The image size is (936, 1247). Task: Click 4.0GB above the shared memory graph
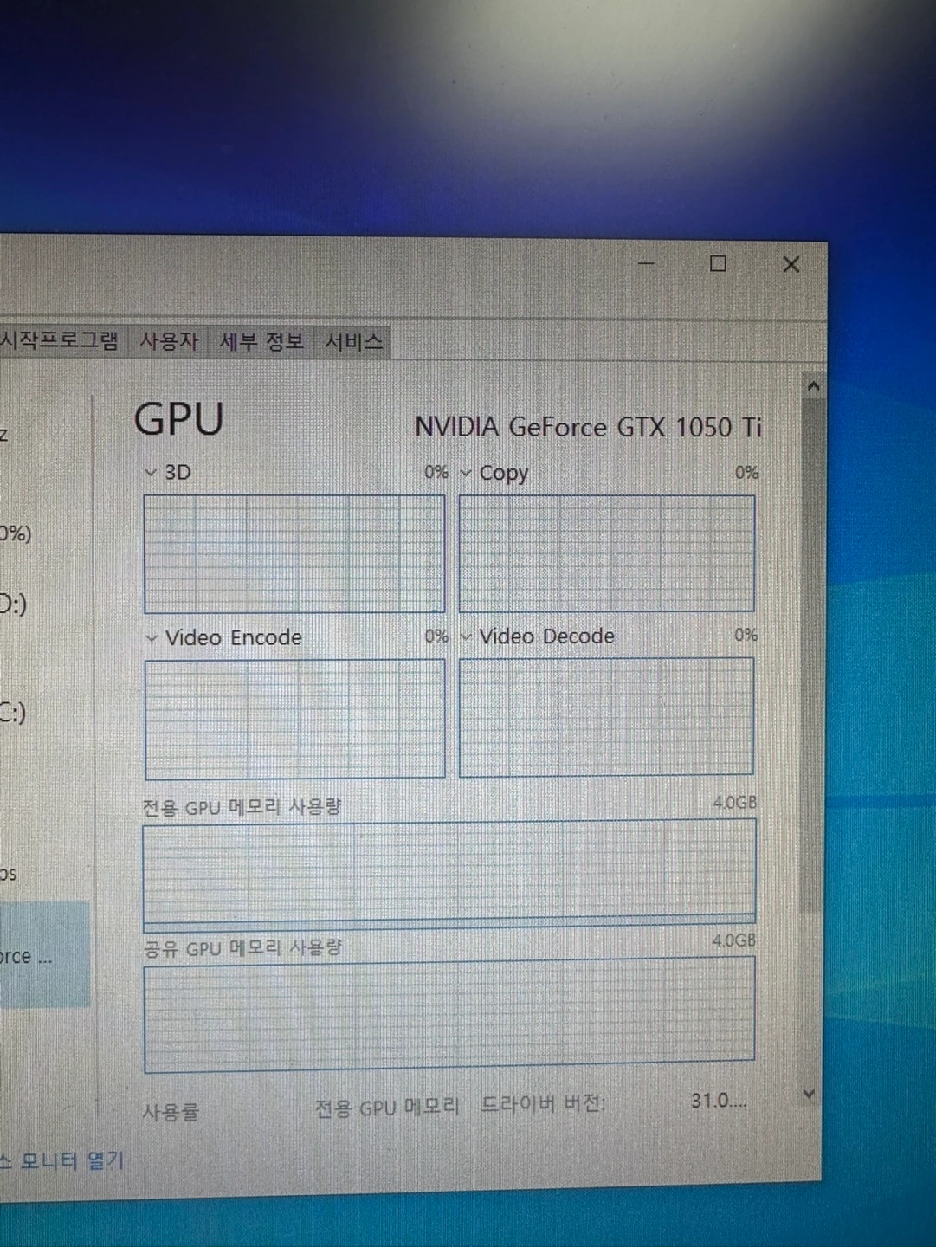(733, 940)
